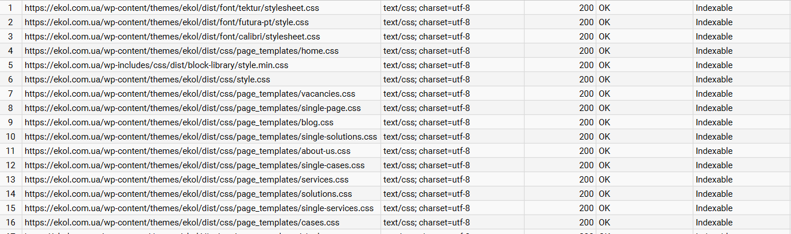
Task: Click the Indexable cell in row 1
Action: 714,8
